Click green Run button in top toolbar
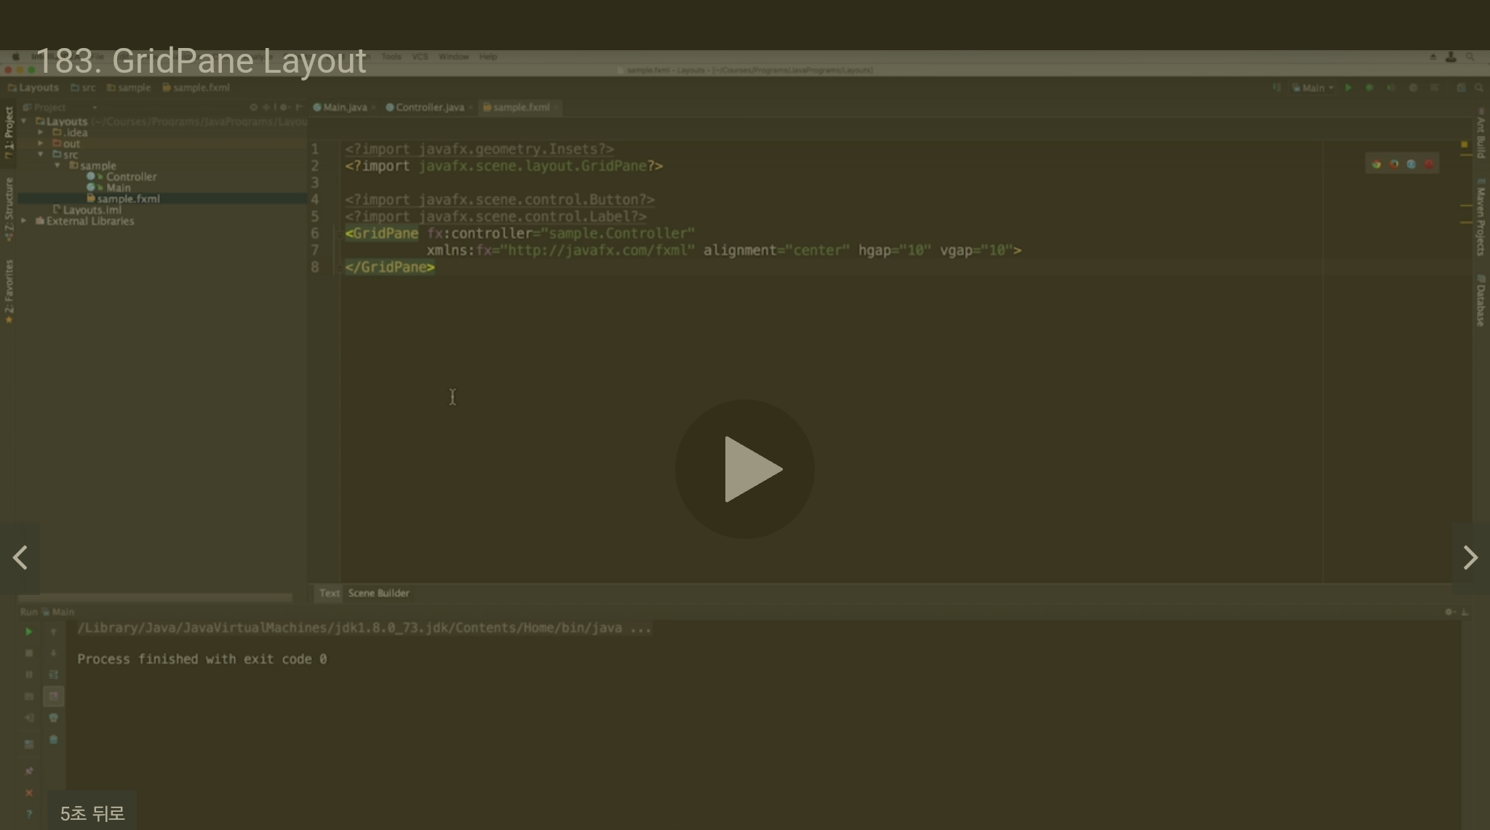The width and height of the screenshot is (1490, 830). [x=1348, y=88]
